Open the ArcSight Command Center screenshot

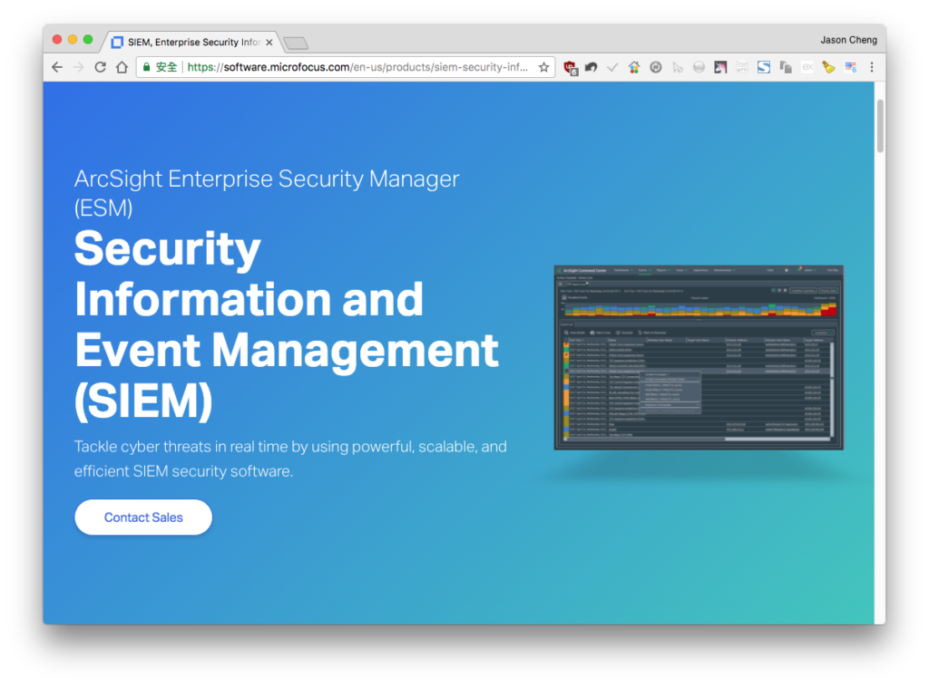[699, 358]
